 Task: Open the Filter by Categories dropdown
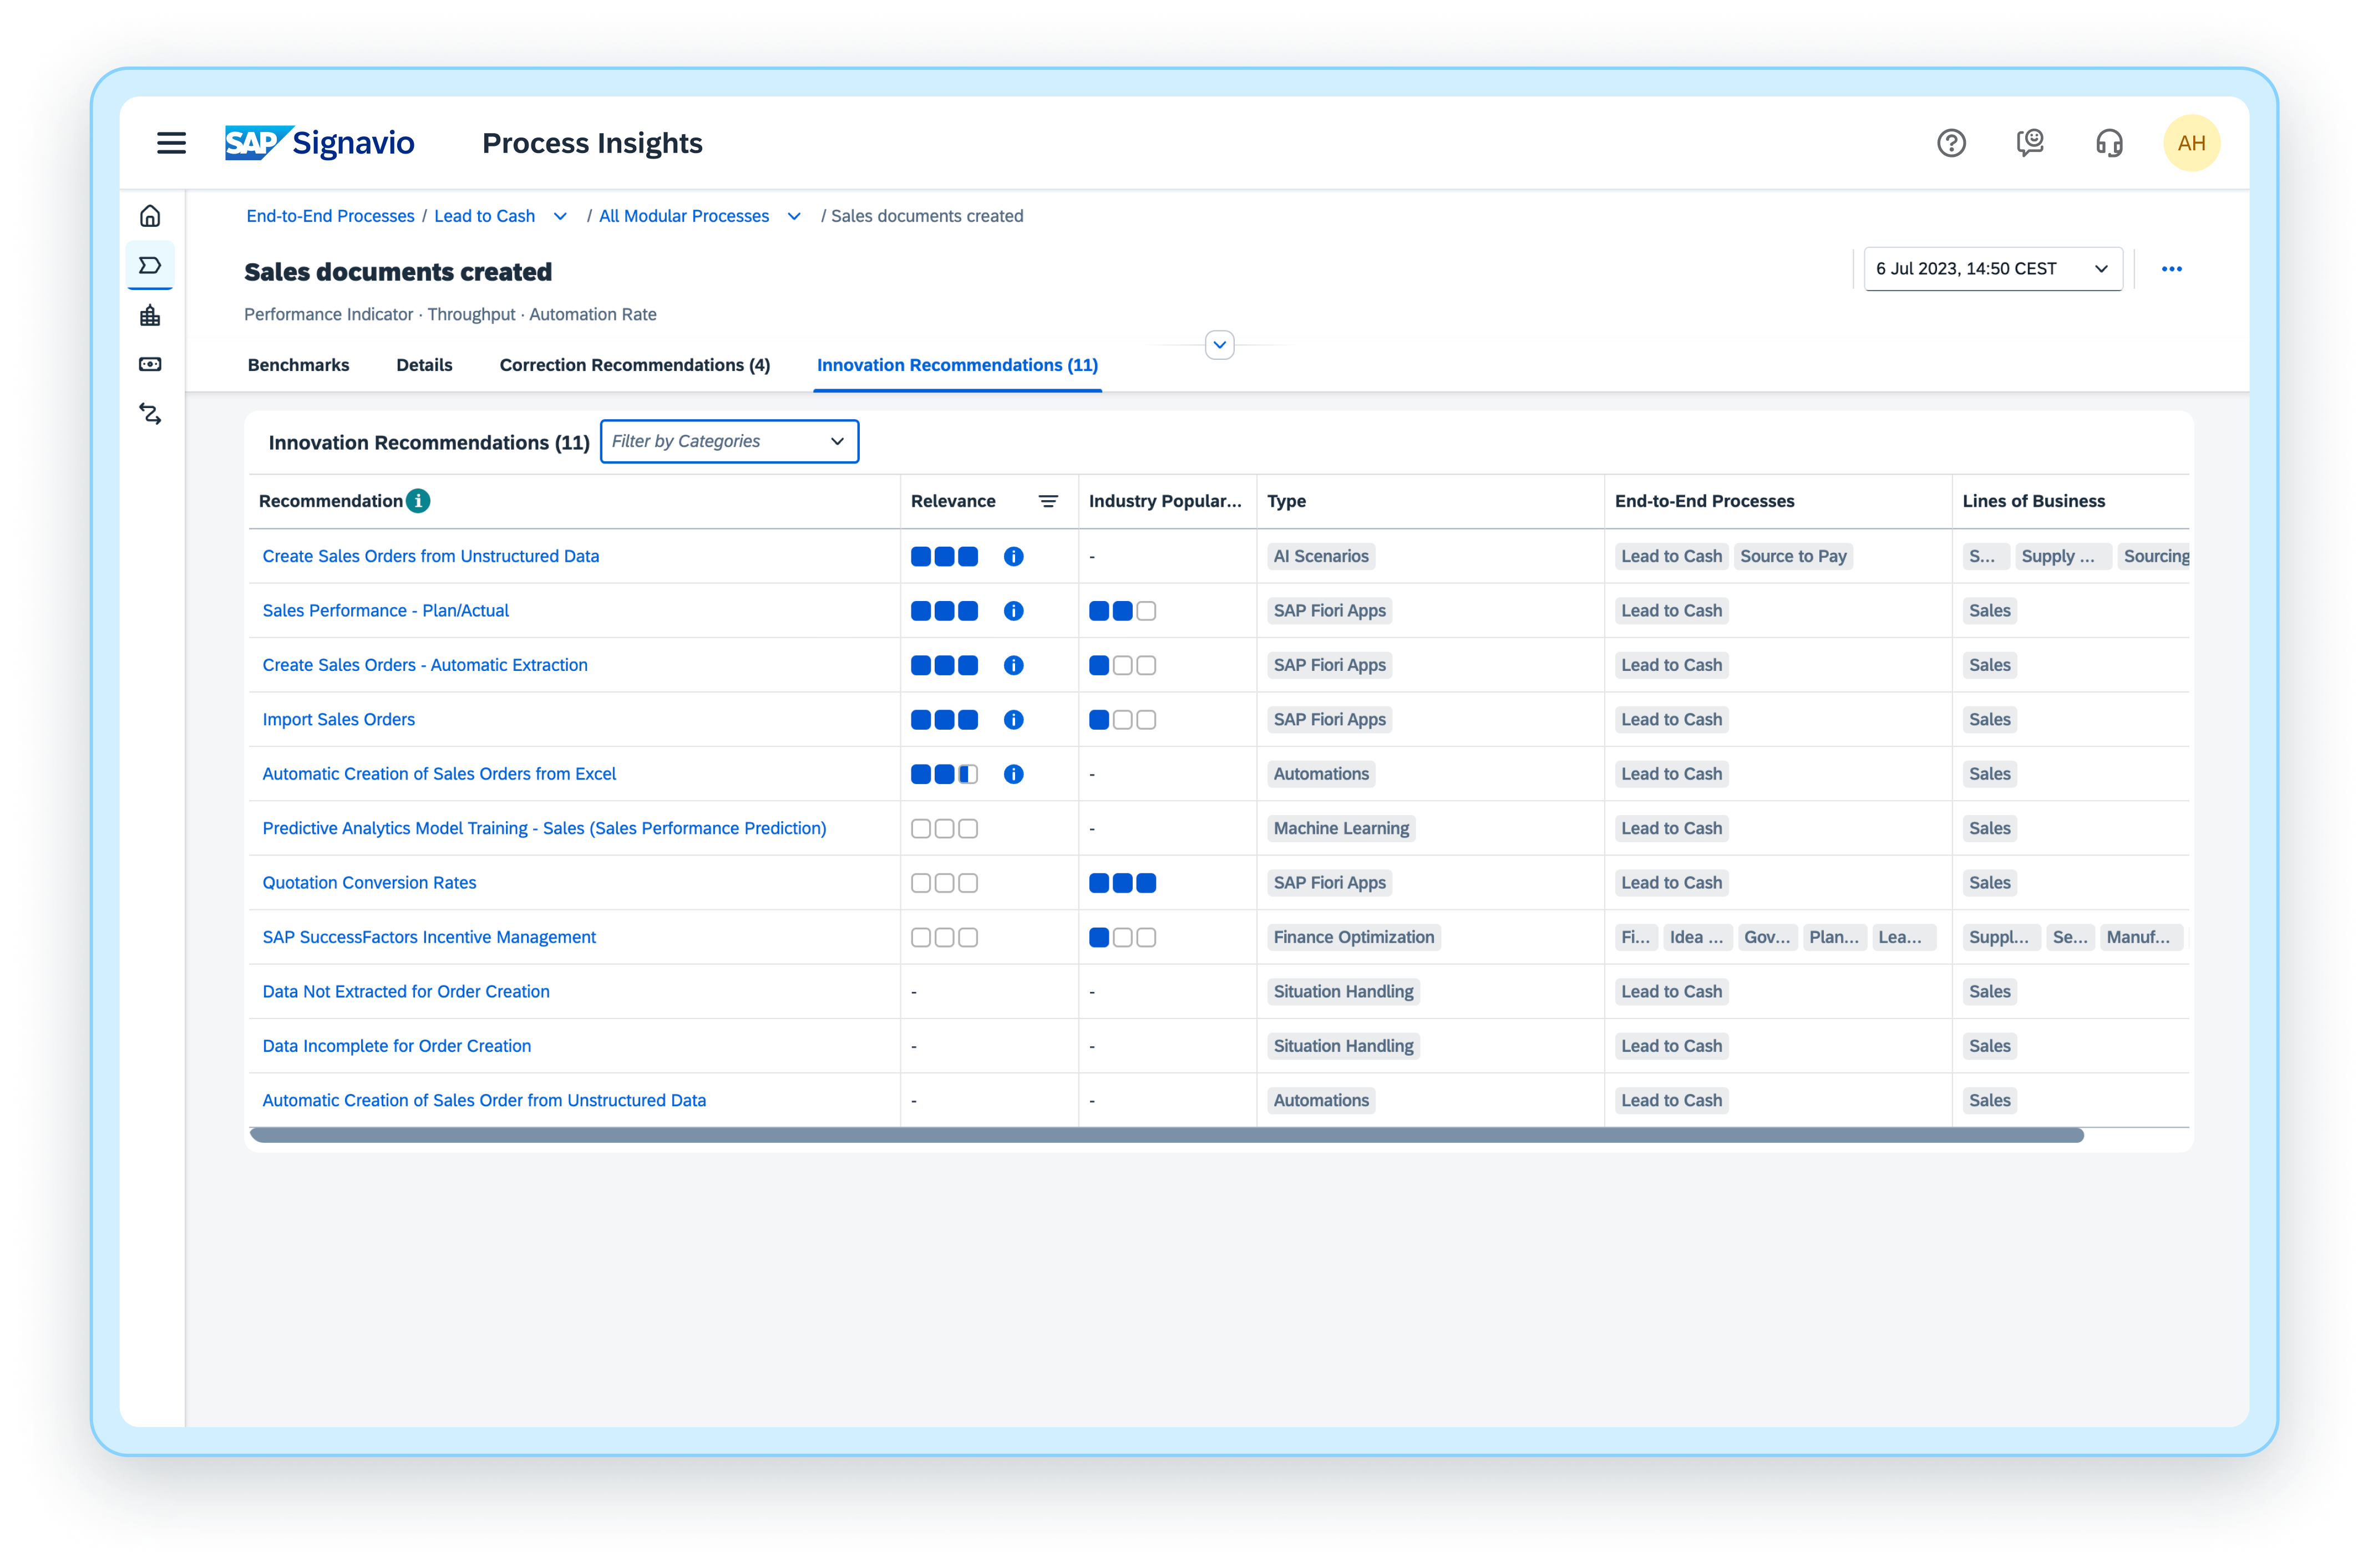729,441
